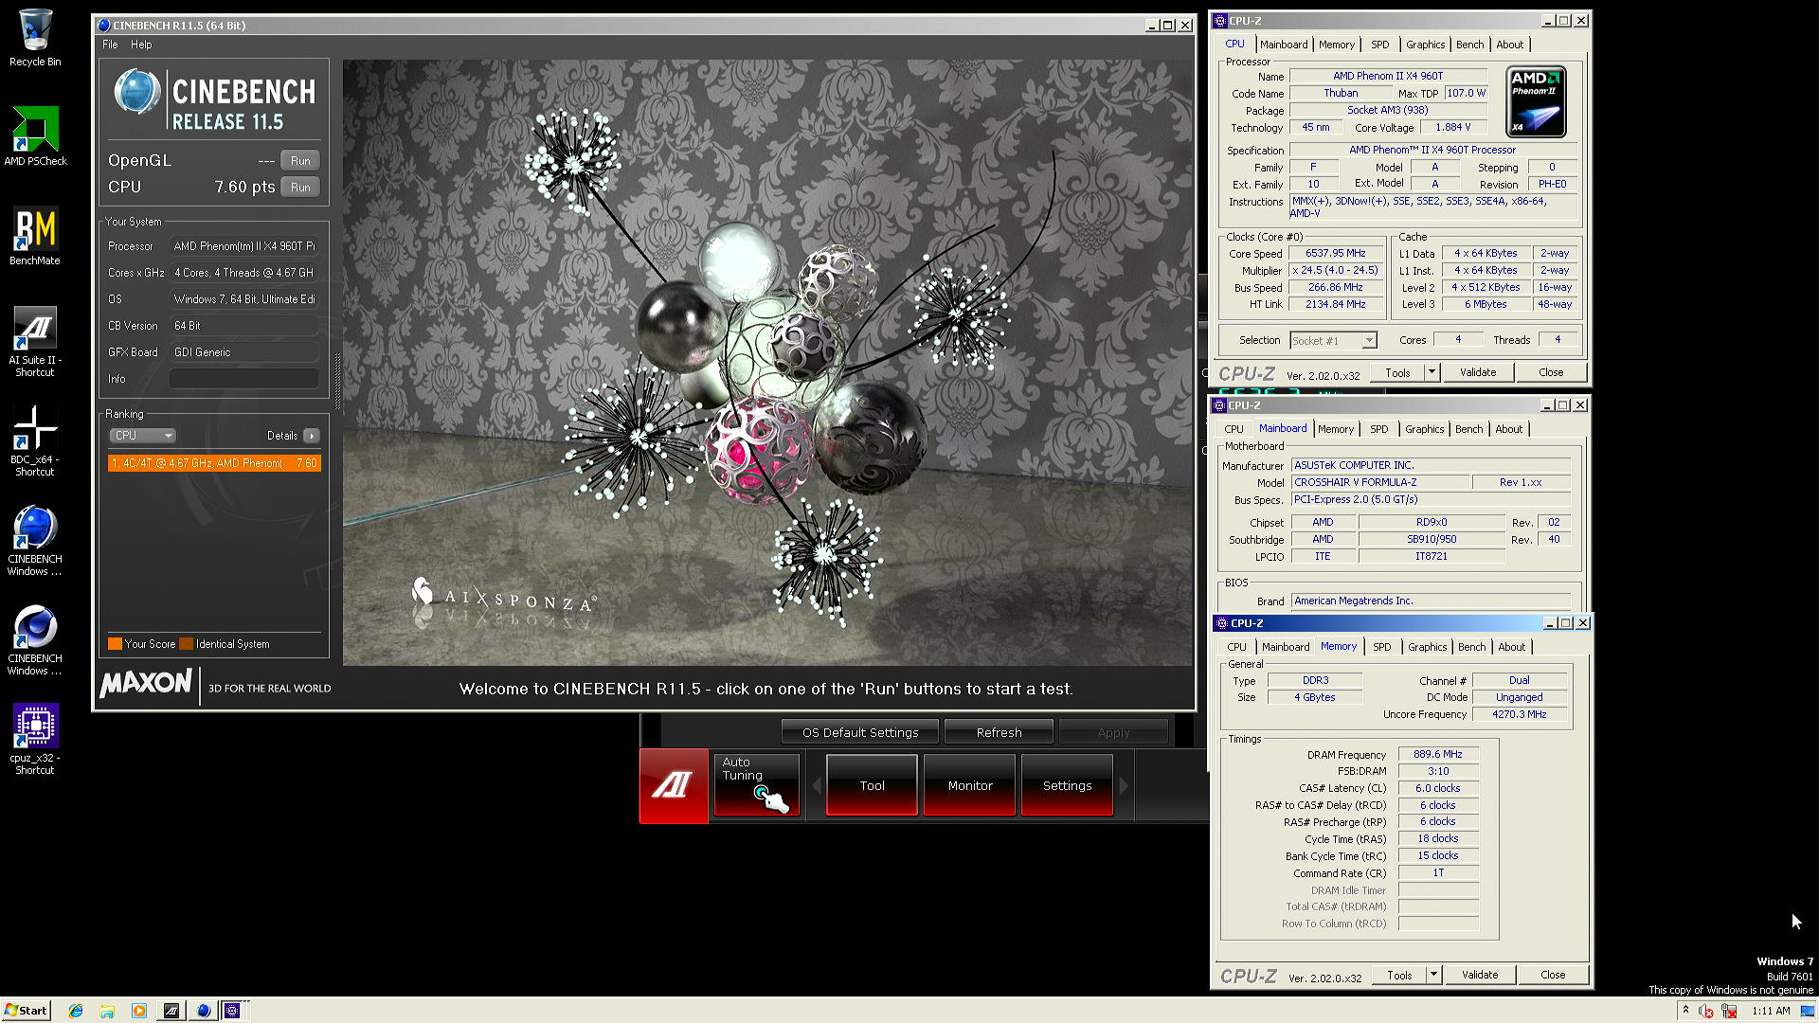Click the Windows Start button
The image size is (1819, 1023).
pos(27,1011)
